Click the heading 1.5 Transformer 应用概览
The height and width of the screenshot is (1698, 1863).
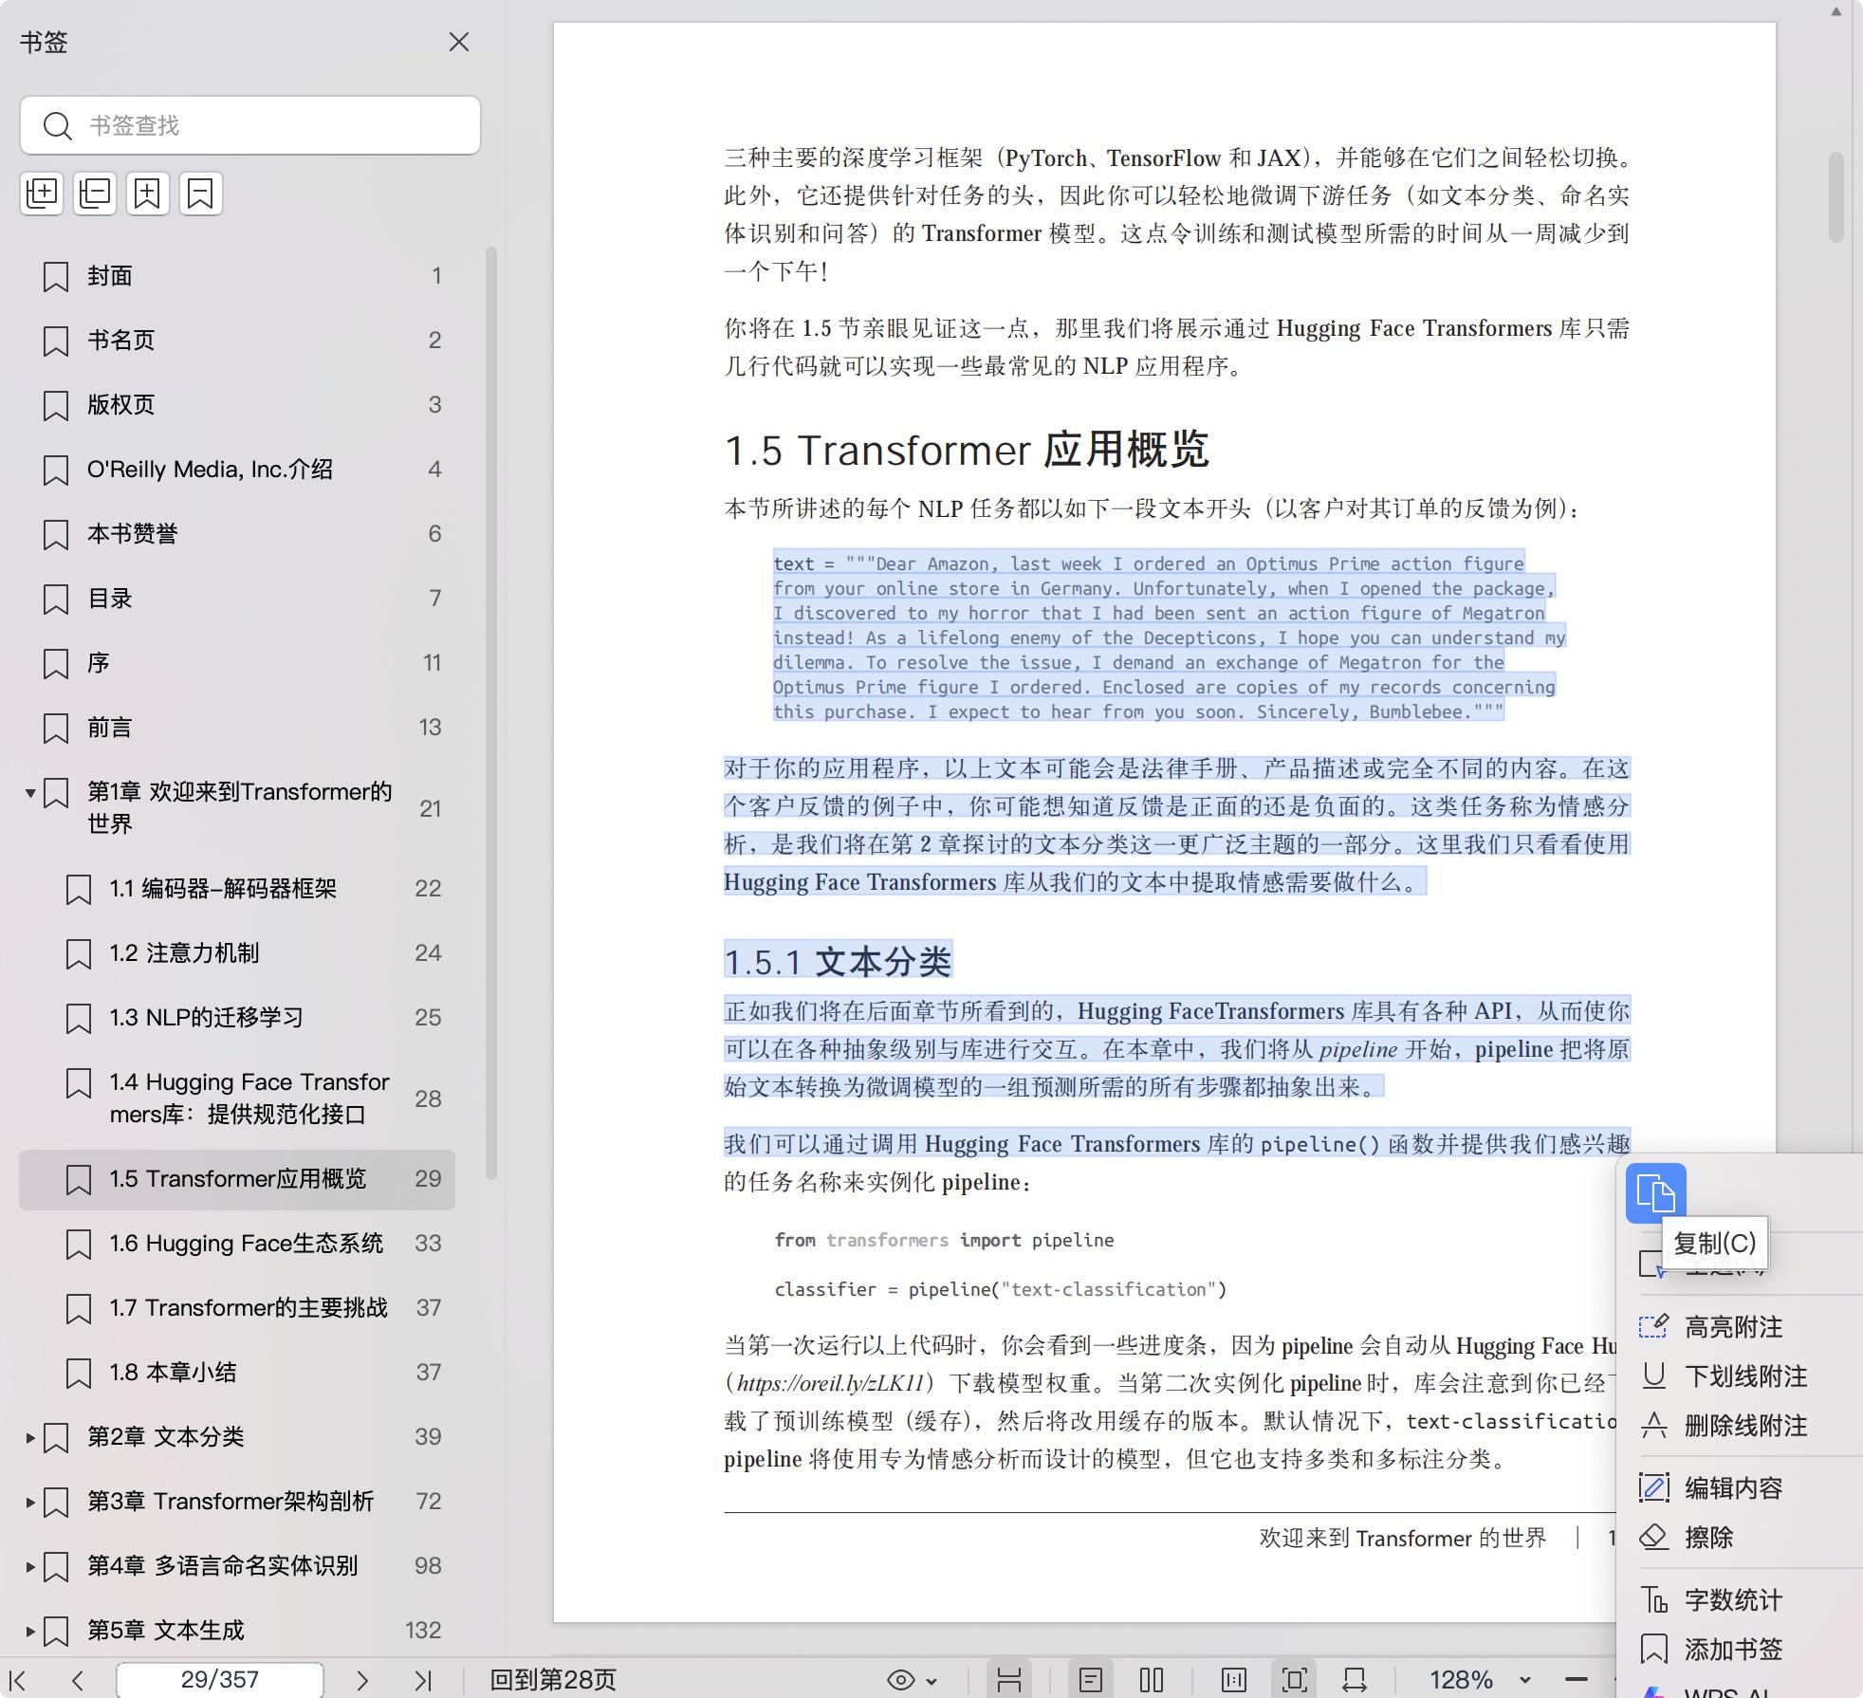point(967,450)
